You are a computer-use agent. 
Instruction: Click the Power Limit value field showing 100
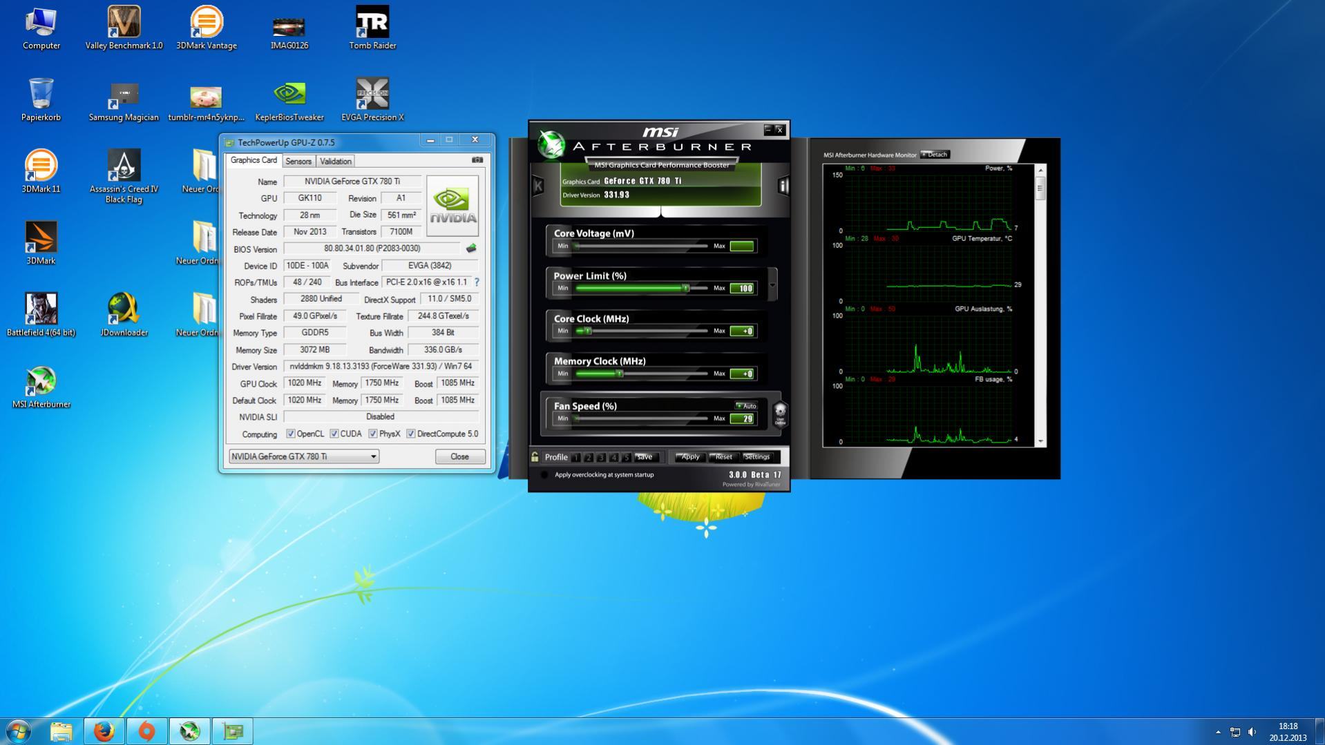[x=742, y=288]
